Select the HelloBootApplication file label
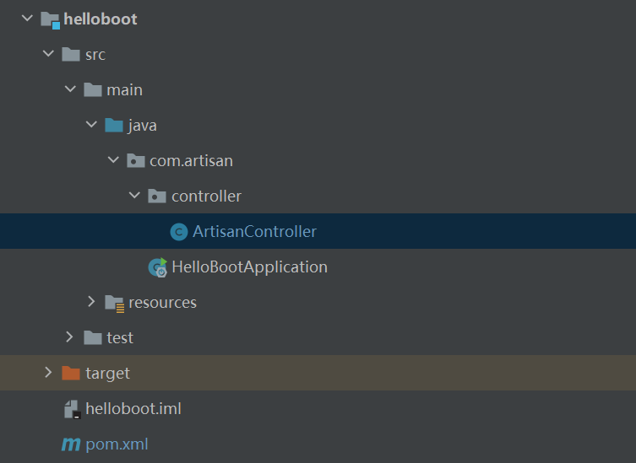The height and width of the screenshot is (463, 636). pyautogui.click(x=249, y=267)
